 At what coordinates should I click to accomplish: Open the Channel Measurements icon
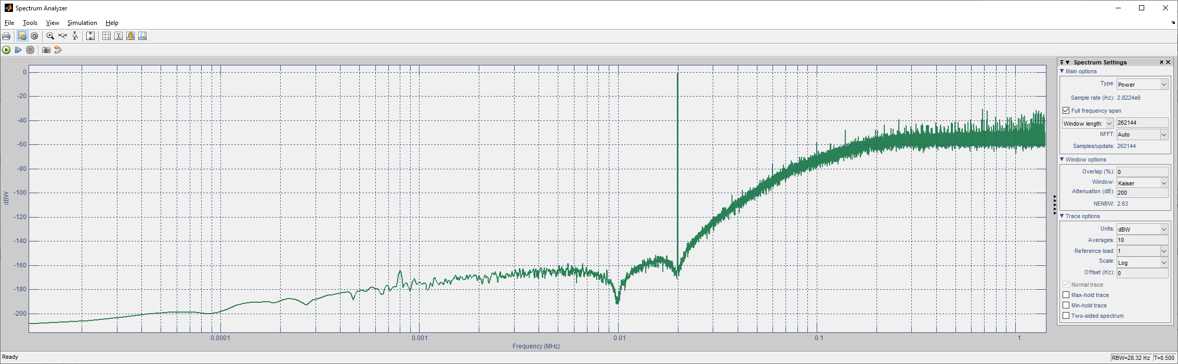click(130, 36)
